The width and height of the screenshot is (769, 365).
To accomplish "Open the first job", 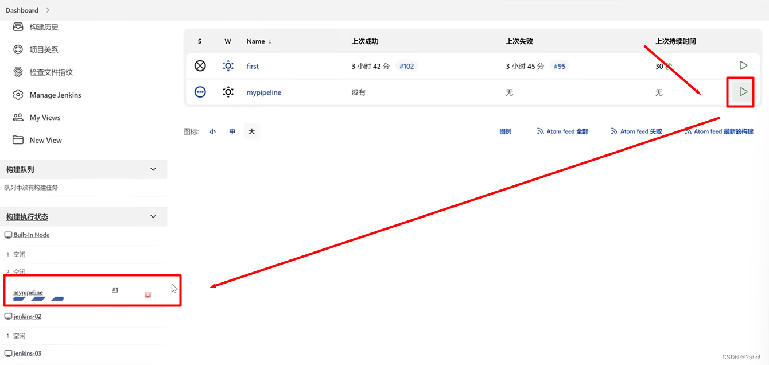I will click(253, 66).
